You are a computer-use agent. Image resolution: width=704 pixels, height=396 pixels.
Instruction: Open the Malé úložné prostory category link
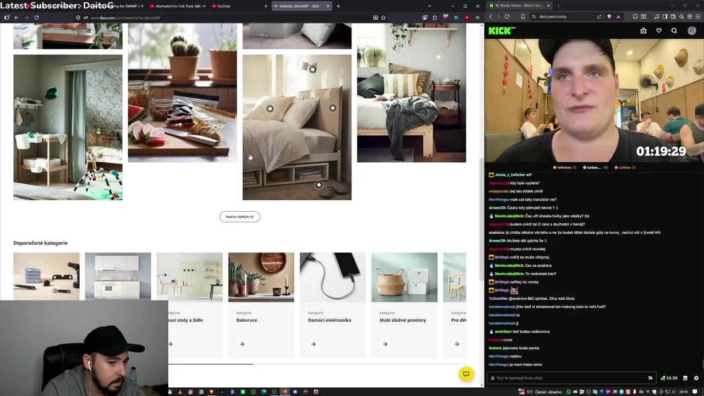[x=403, y=320]
